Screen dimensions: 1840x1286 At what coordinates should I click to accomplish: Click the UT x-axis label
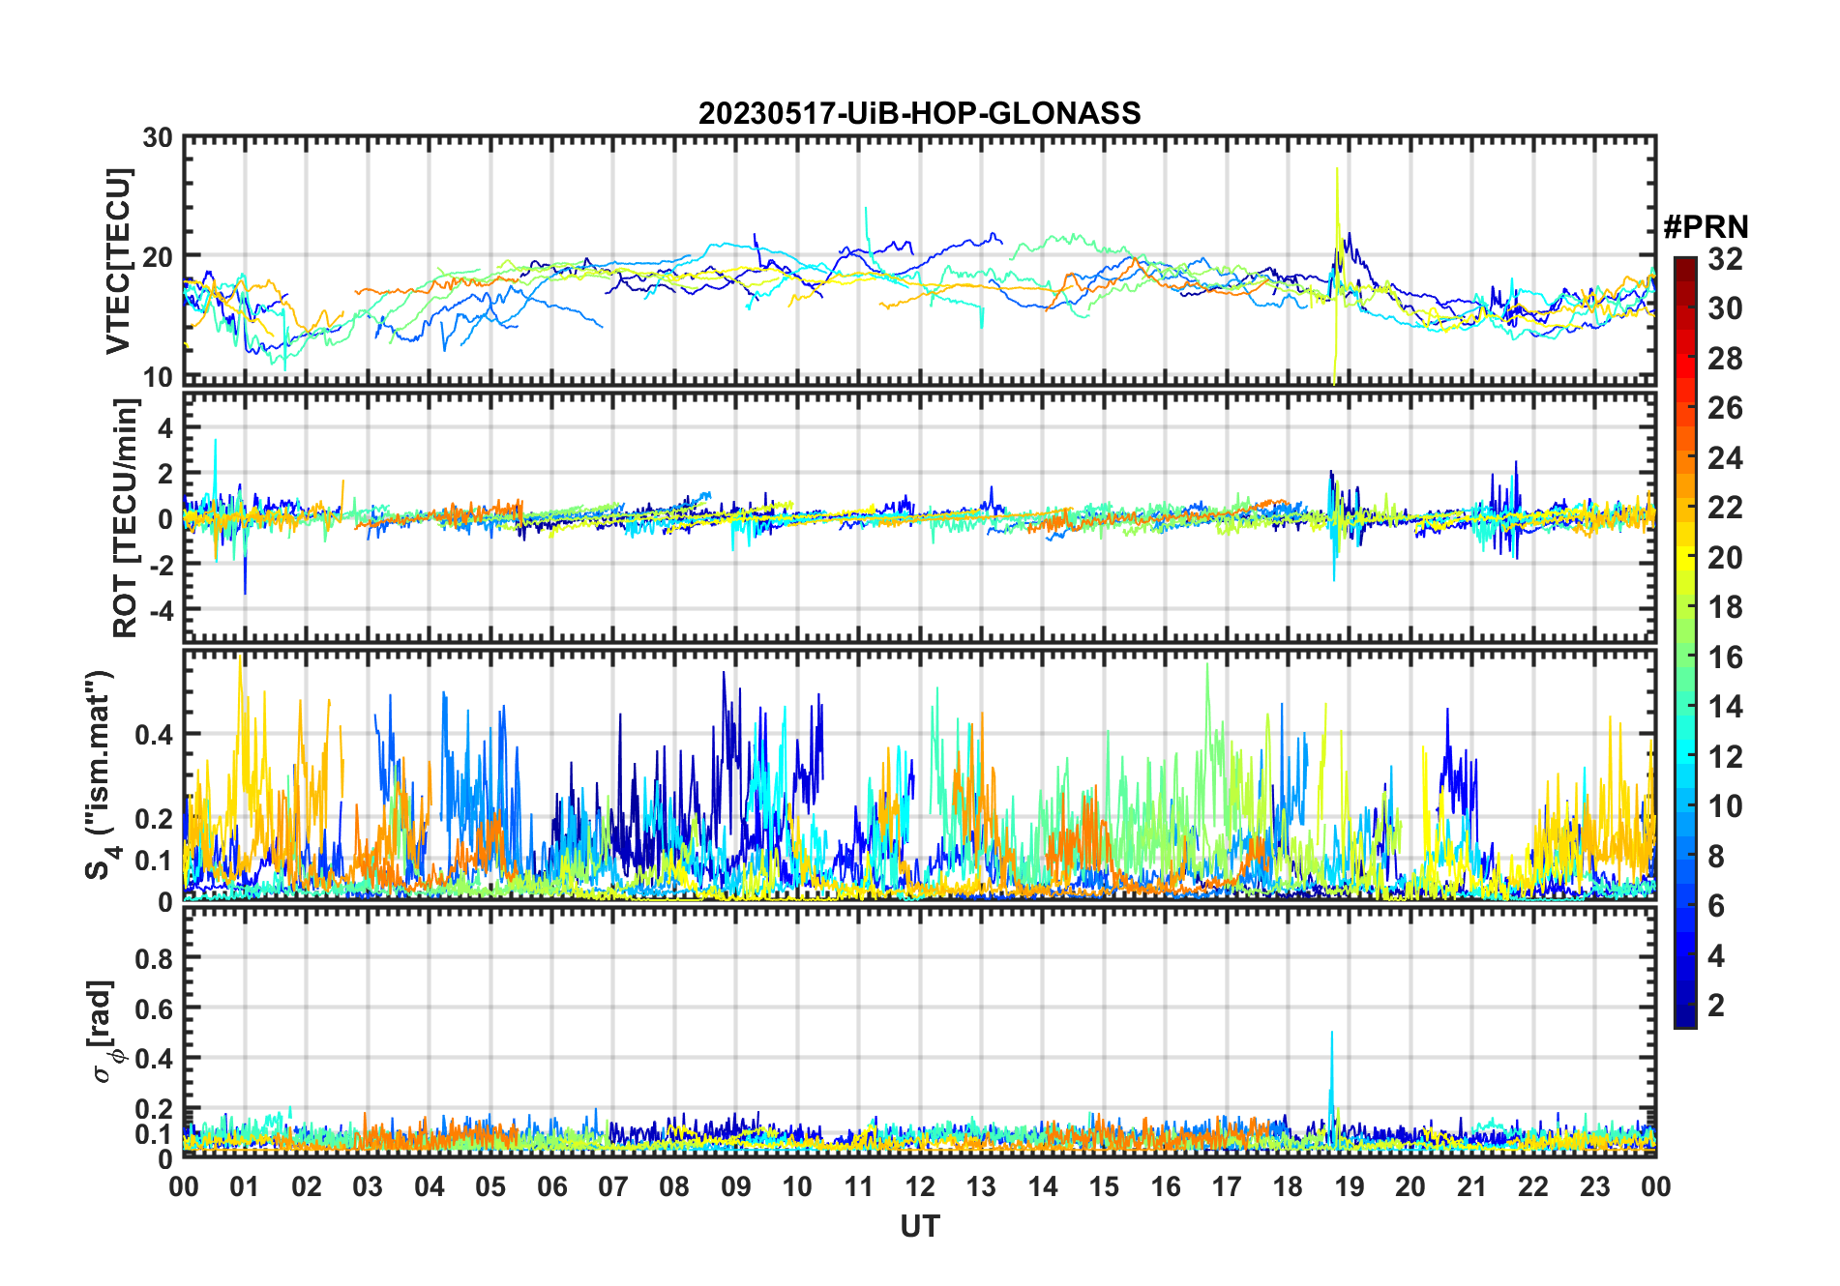pos(919,1226)
